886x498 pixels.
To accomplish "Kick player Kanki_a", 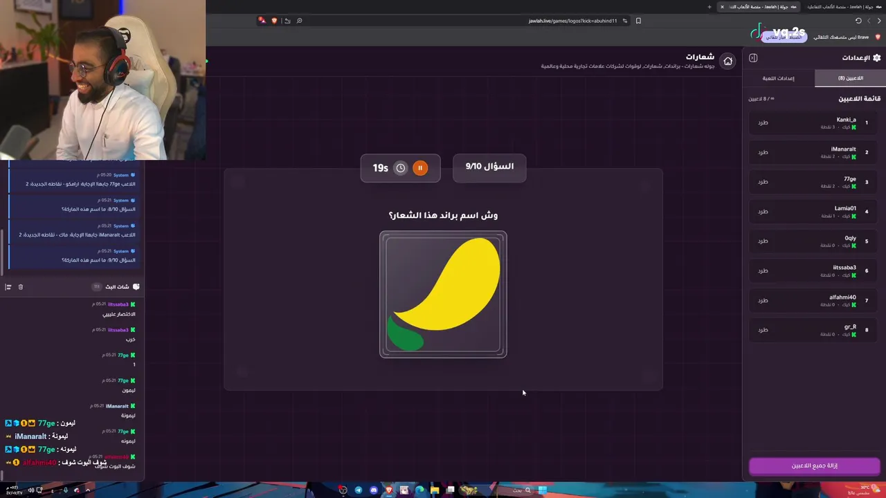I will (763, 122).
